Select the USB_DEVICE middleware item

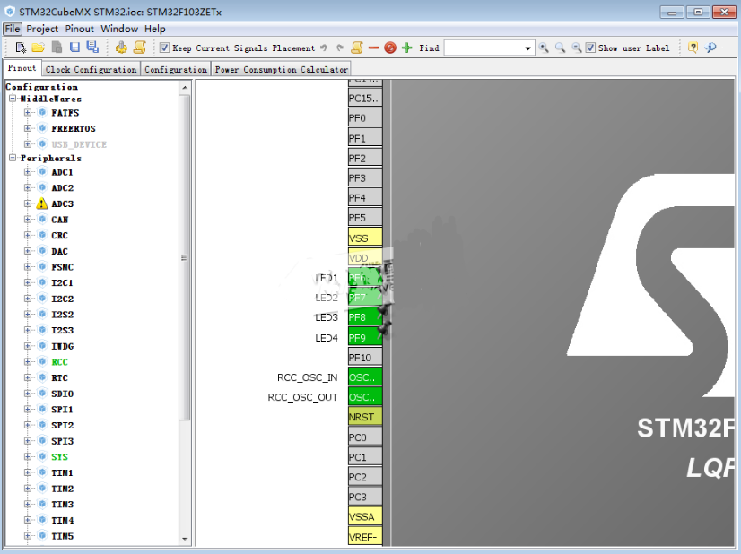78,144
